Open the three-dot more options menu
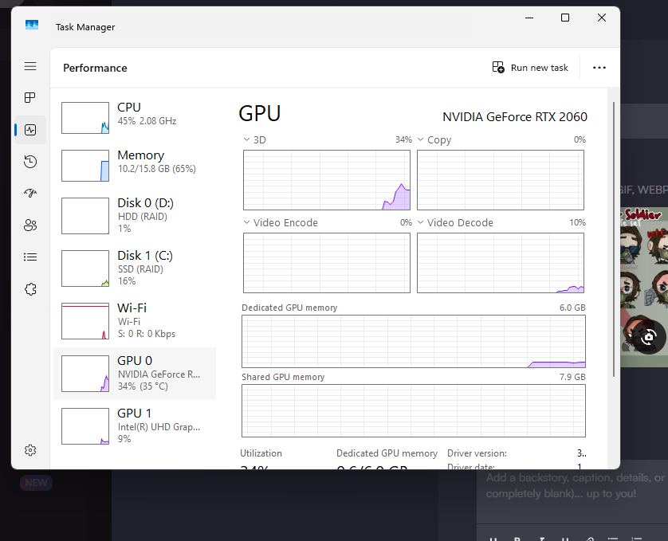The width and height of the screenshot is (668, 541). 599,68
